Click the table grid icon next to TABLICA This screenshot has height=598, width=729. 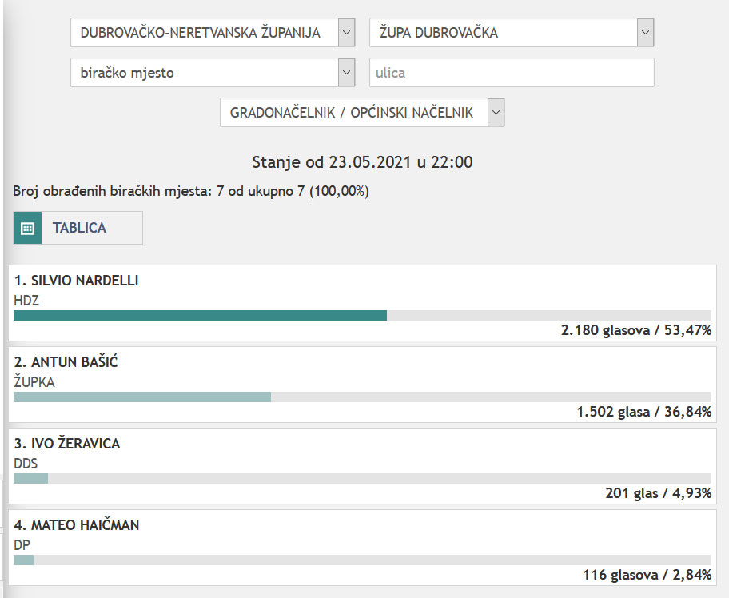pos(27,228)
